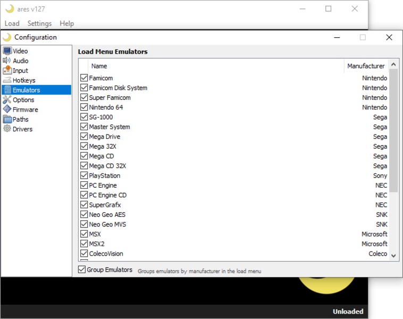
Task: Open the Input settings icon
Action: pos(7,70)
